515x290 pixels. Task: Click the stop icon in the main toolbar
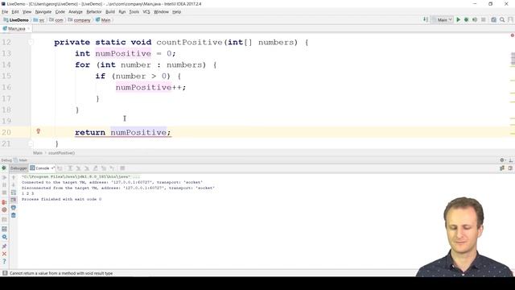tap(483, 19)
